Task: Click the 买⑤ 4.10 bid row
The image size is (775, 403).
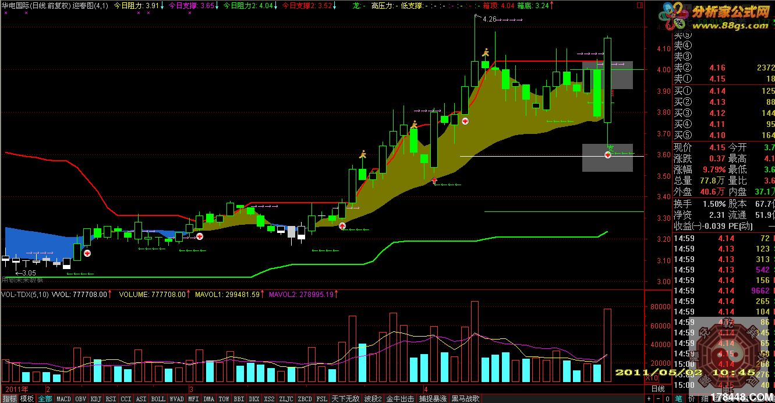Action: [724, 135]
